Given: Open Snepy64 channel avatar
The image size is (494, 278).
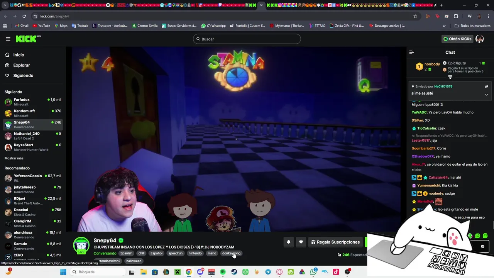Looking at the screenshot, I should (81, 245).
